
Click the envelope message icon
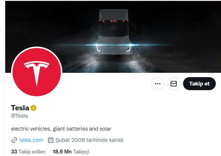pyautogui.click(x=173, y=84)
